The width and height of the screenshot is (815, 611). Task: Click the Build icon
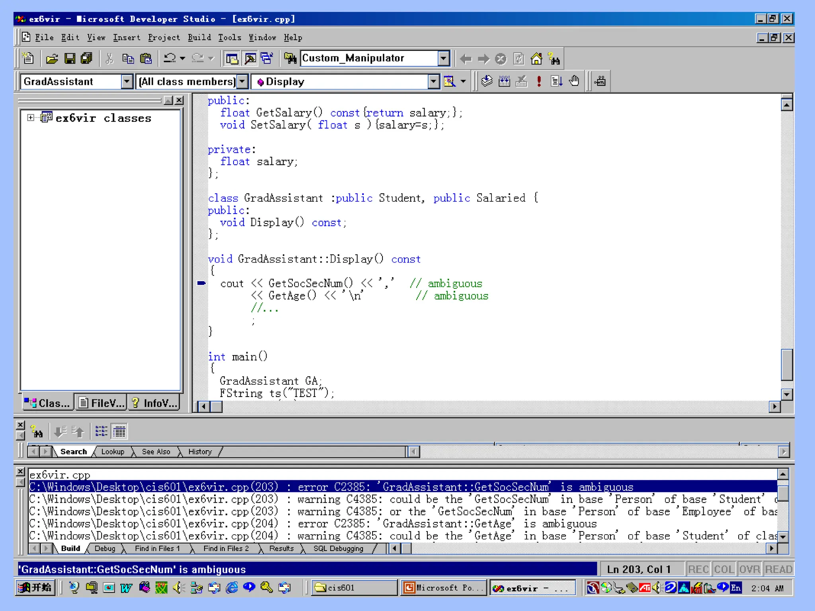point(504,82)
